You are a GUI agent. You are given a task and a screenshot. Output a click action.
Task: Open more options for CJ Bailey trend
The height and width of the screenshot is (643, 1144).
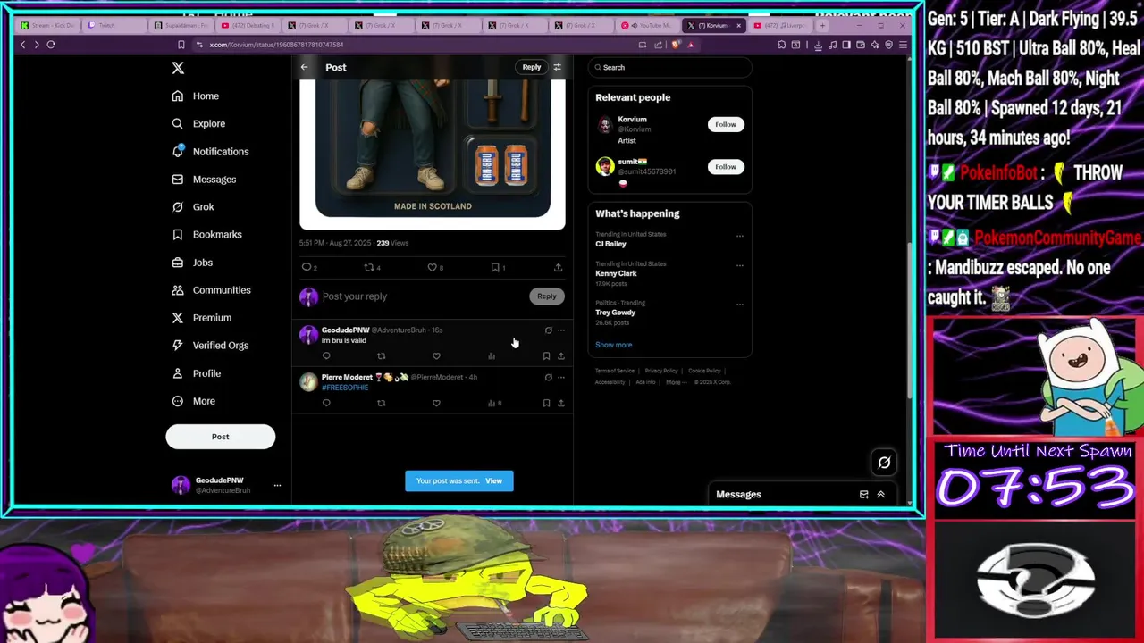tap(739, 236)
